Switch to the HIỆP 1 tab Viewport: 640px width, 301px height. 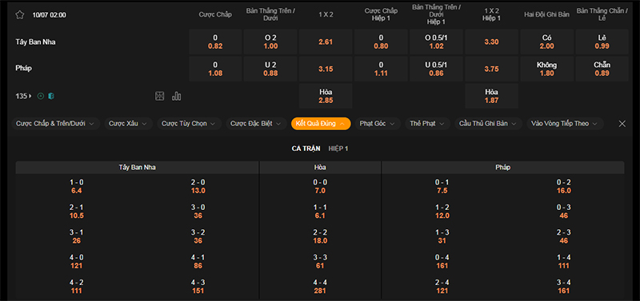click(338, 149)
